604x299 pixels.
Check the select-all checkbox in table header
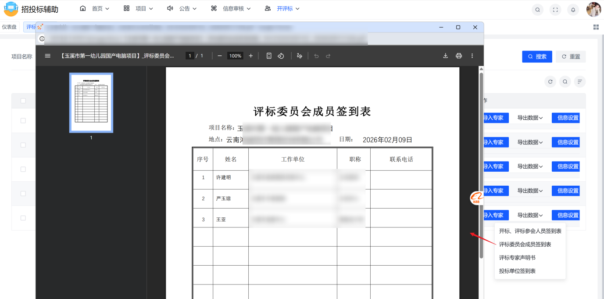pyautogui.click(x=23, y=100)
